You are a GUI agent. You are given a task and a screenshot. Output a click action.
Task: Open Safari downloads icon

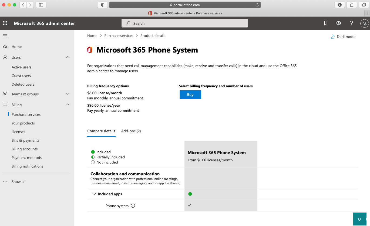click(x=340, y=5)
